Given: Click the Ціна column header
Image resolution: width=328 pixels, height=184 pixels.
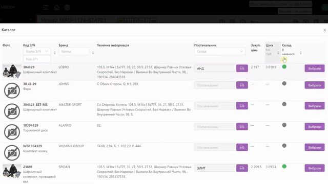Looking at the screenshot, I should [x=269, y=45].
